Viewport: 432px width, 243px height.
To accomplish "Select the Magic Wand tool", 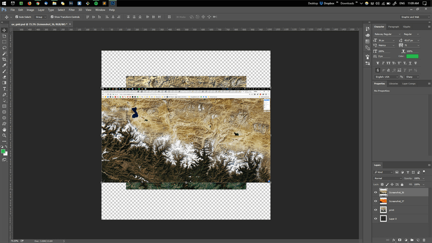I will pyautogui.click(x=4, y=54).
